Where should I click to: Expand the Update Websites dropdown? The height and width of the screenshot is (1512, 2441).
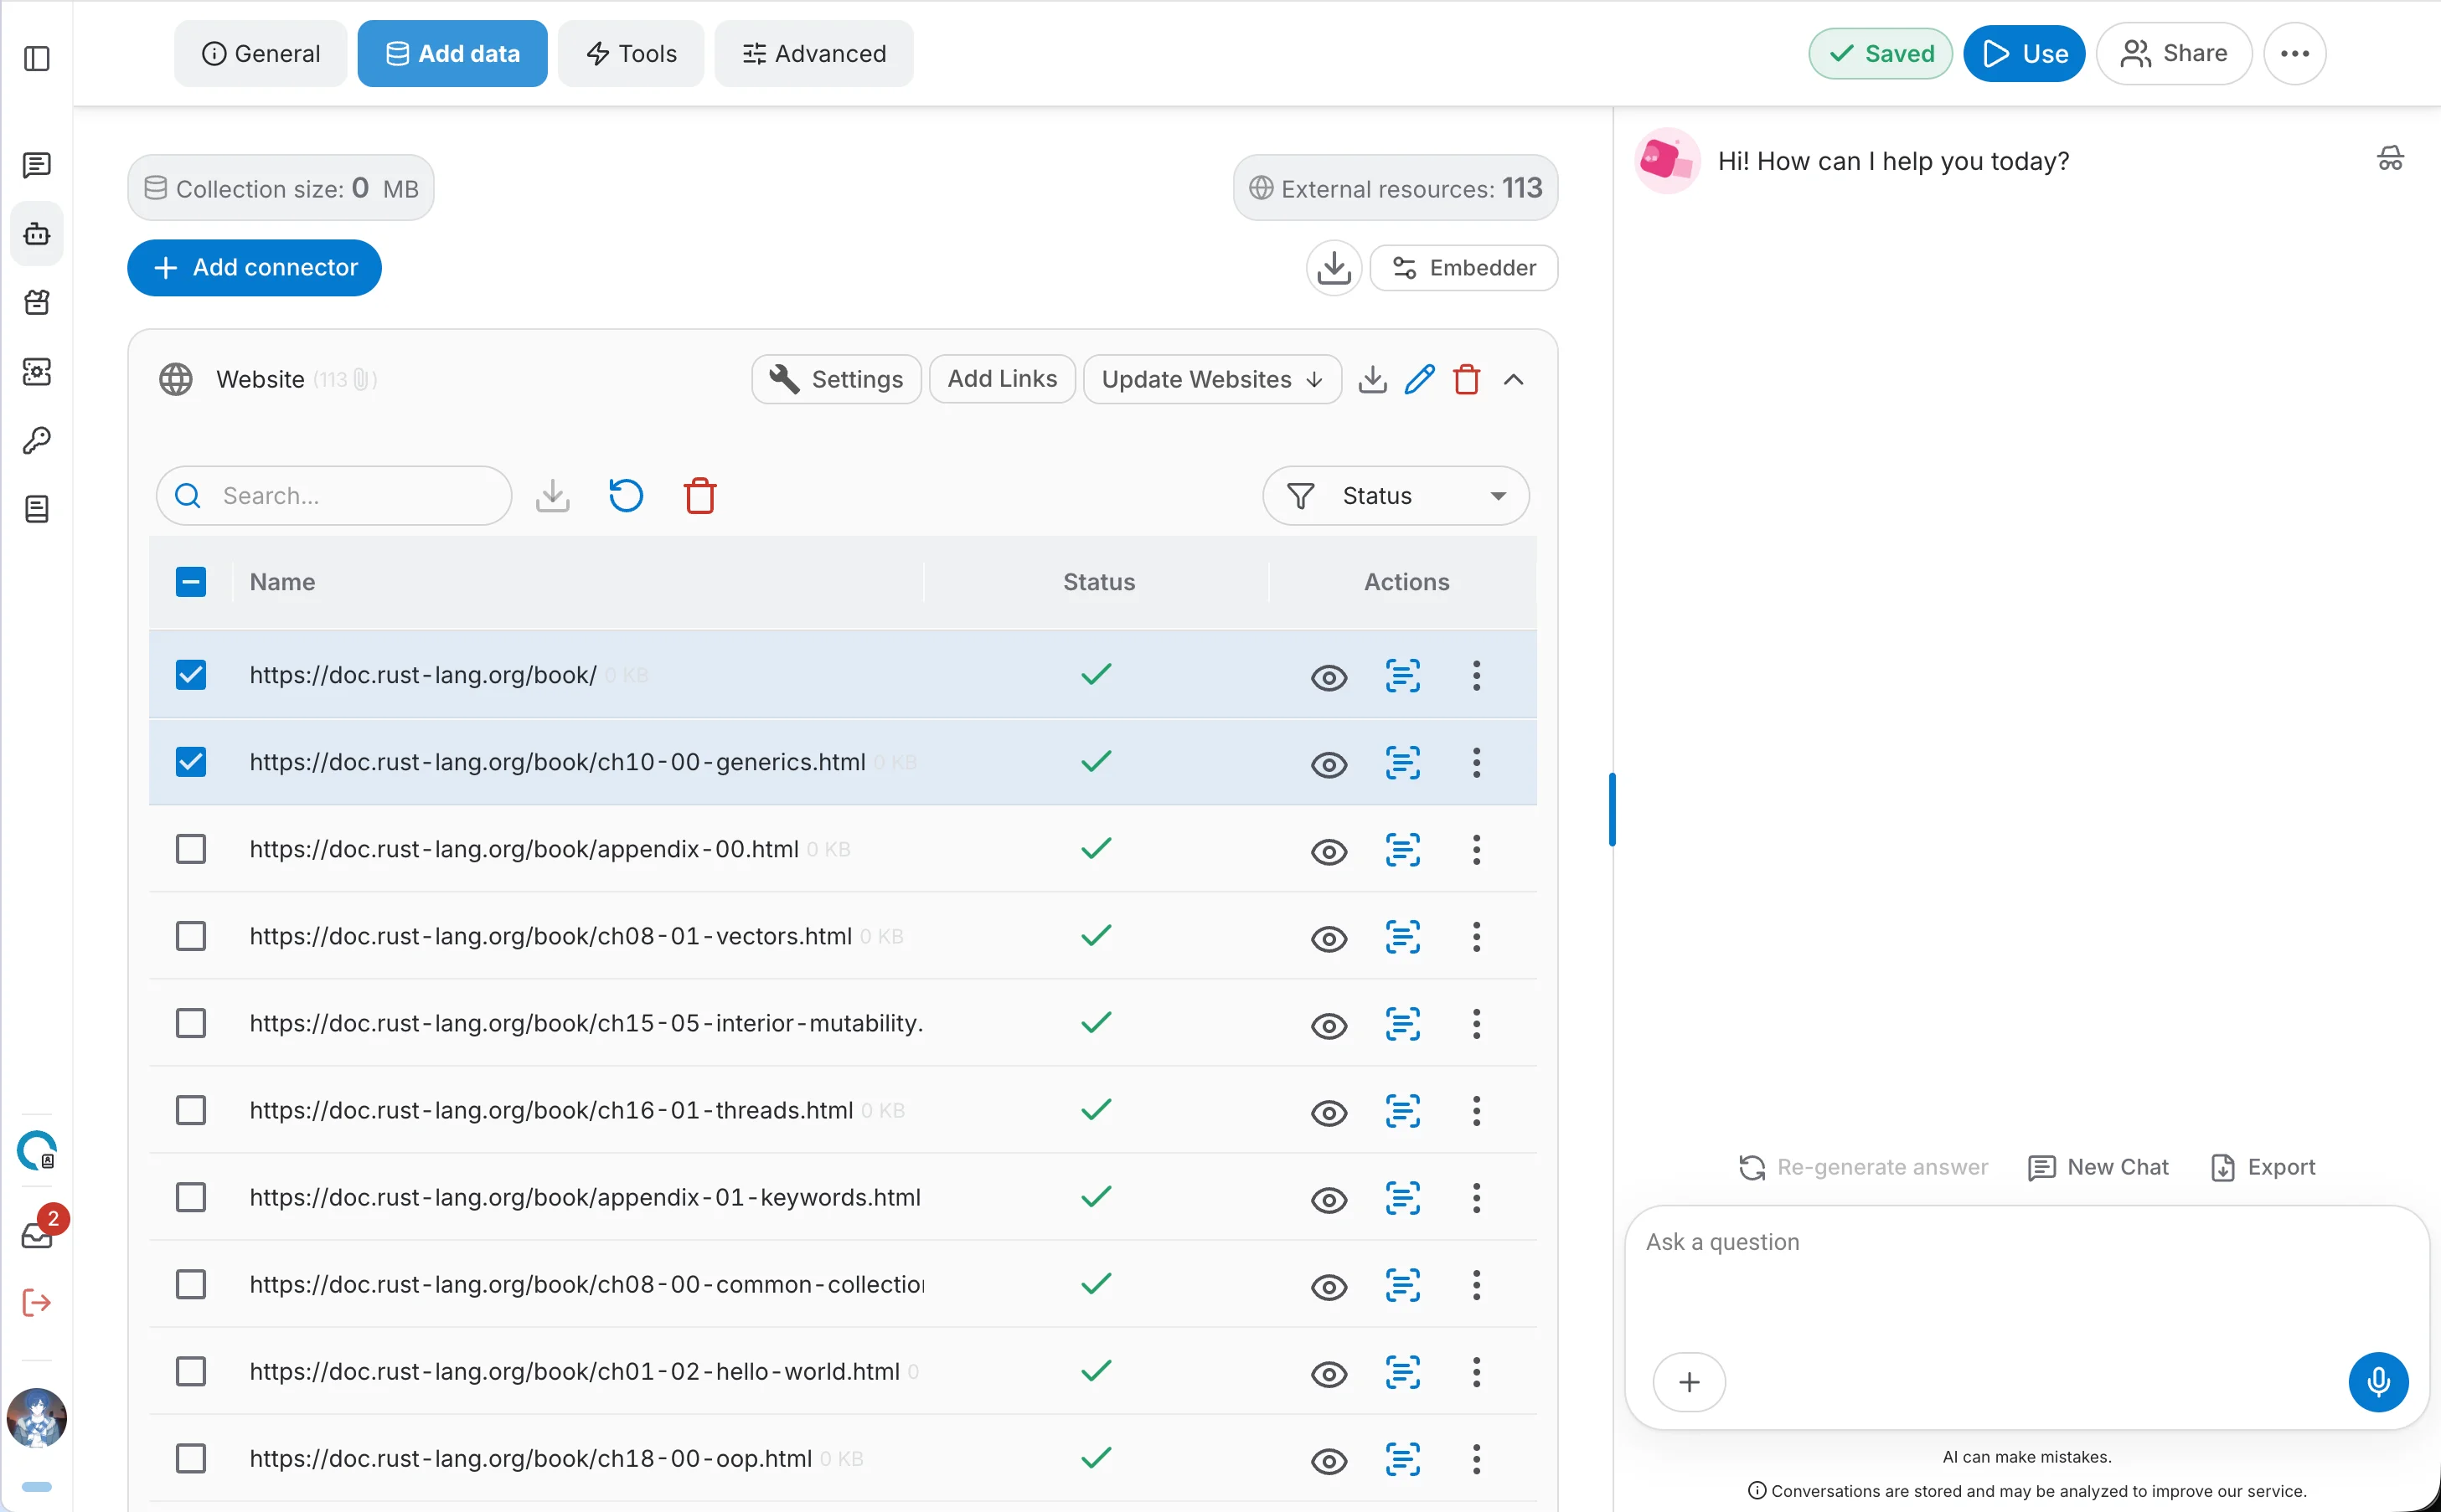[1211, 379]
